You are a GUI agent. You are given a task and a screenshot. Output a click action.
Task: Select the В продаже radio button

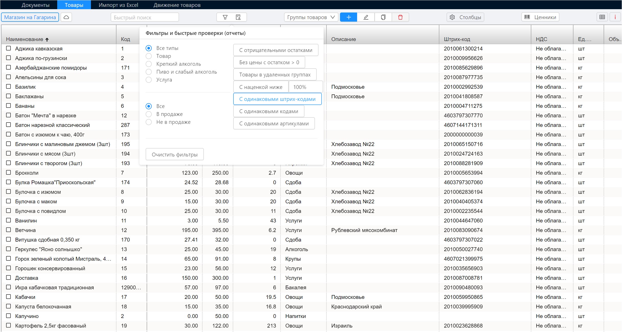click(149, 114)
